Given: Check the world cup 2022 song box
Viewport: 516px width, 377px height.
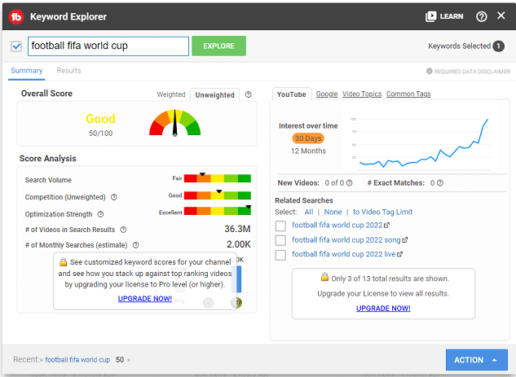Looking at the screenshot, I should click(x=280, y=240).
